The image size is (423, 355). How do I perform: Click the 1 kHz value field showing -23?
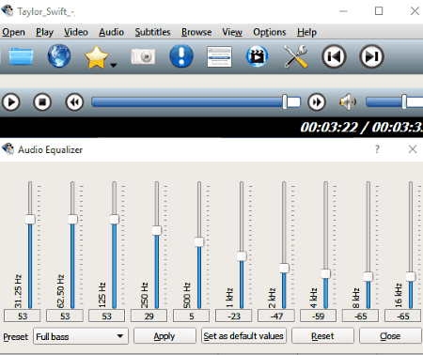(x=234, y=316)
